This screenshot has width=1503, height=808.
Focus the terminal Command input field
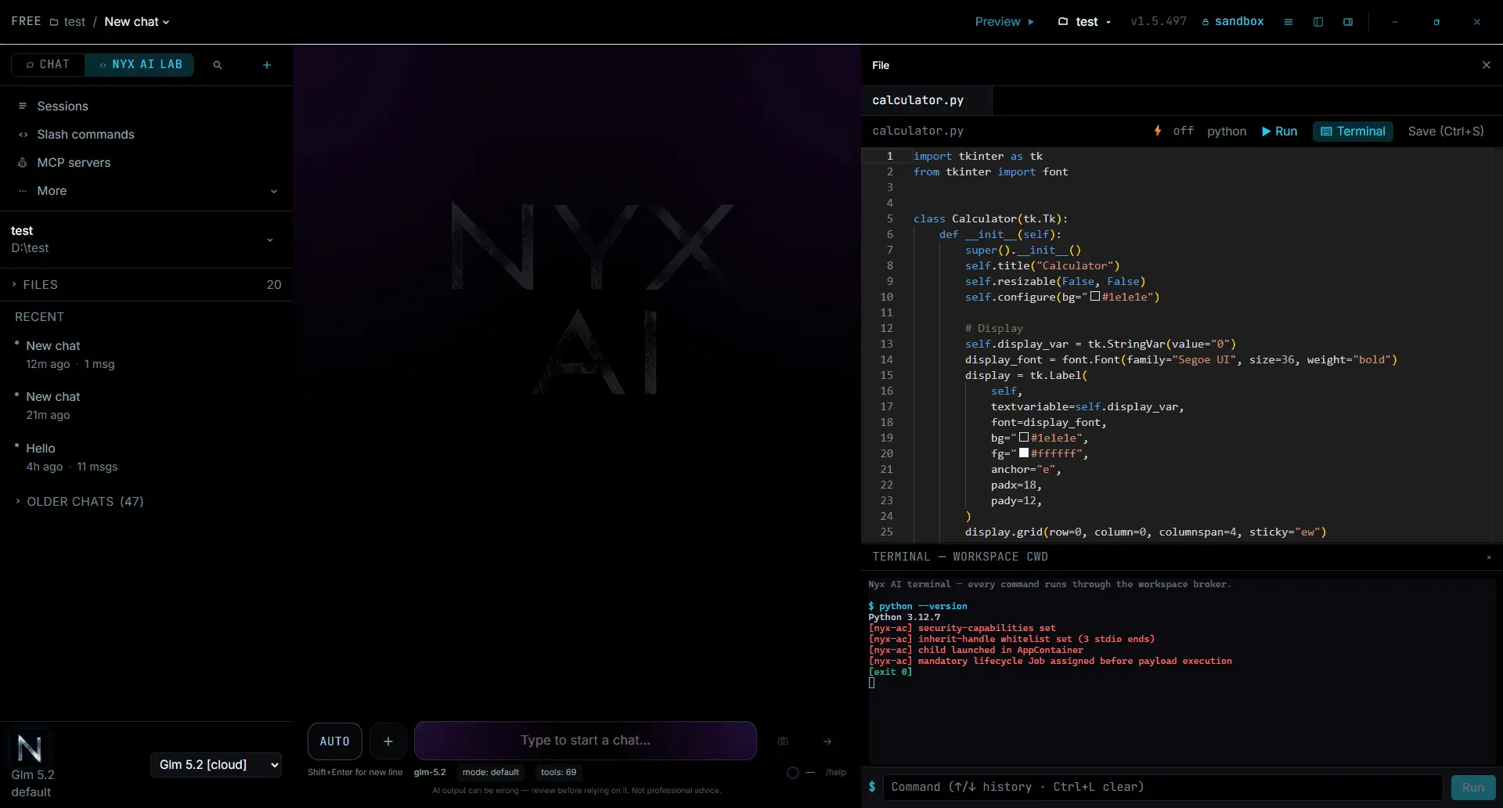click(1162, 788)
